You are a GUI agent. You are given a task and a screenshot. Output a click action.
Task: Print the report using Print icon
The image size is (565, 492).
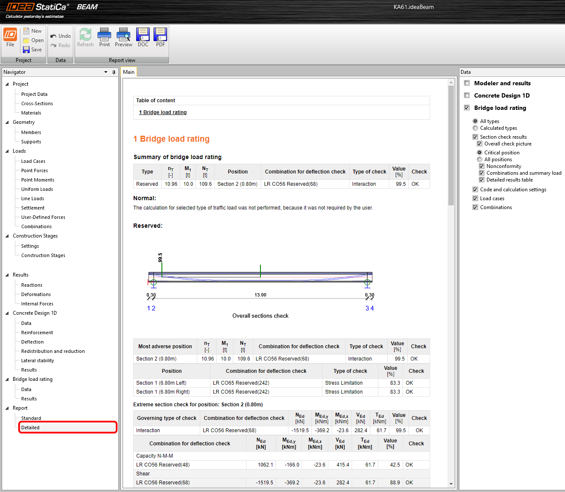pyautogui.click(x=104, y=35)
